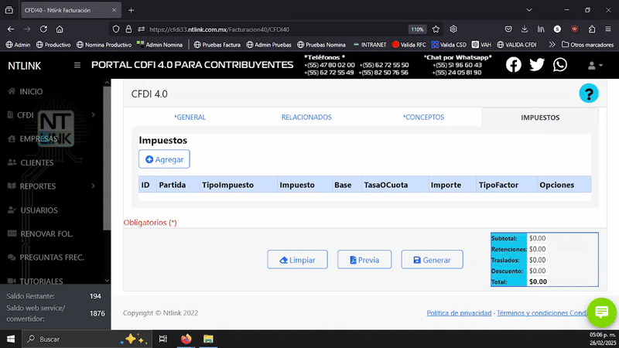Open the Facebook icon in header
This screenshot has height=348, width=619.
click(513, 65)
